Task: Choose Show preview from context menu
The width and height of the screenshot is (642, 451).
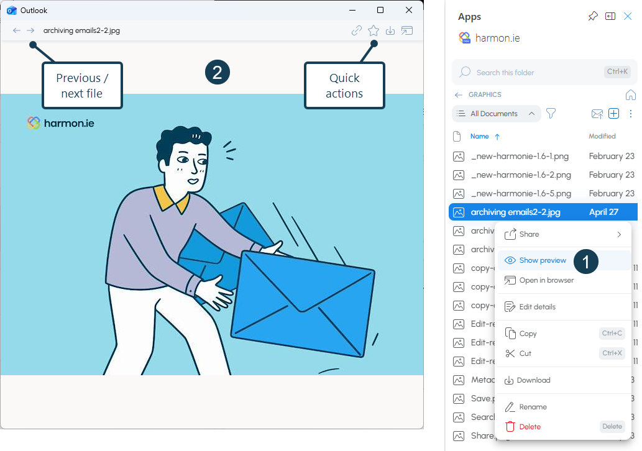Action: (564, 260)
